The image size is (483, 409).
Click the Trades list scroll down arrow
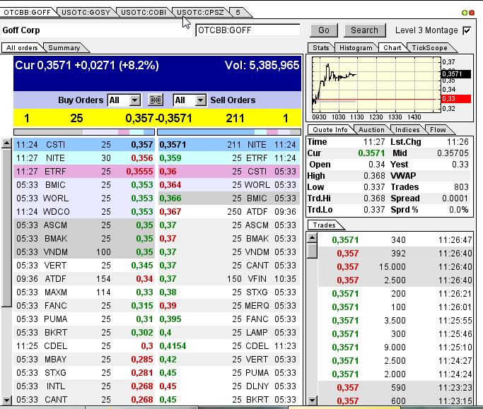(313, 401)
